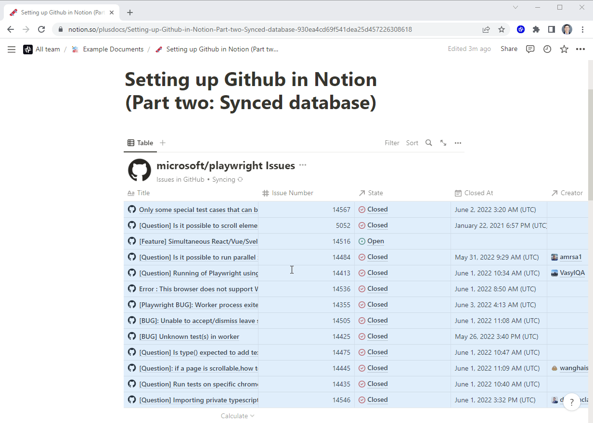Click the syncing refresh icon

(240, 180)
